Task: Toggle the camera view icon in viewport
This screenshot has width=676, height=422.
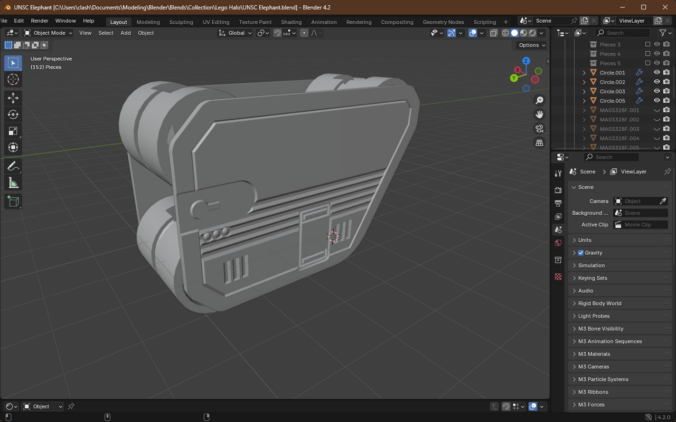Action: coord(539,129)
